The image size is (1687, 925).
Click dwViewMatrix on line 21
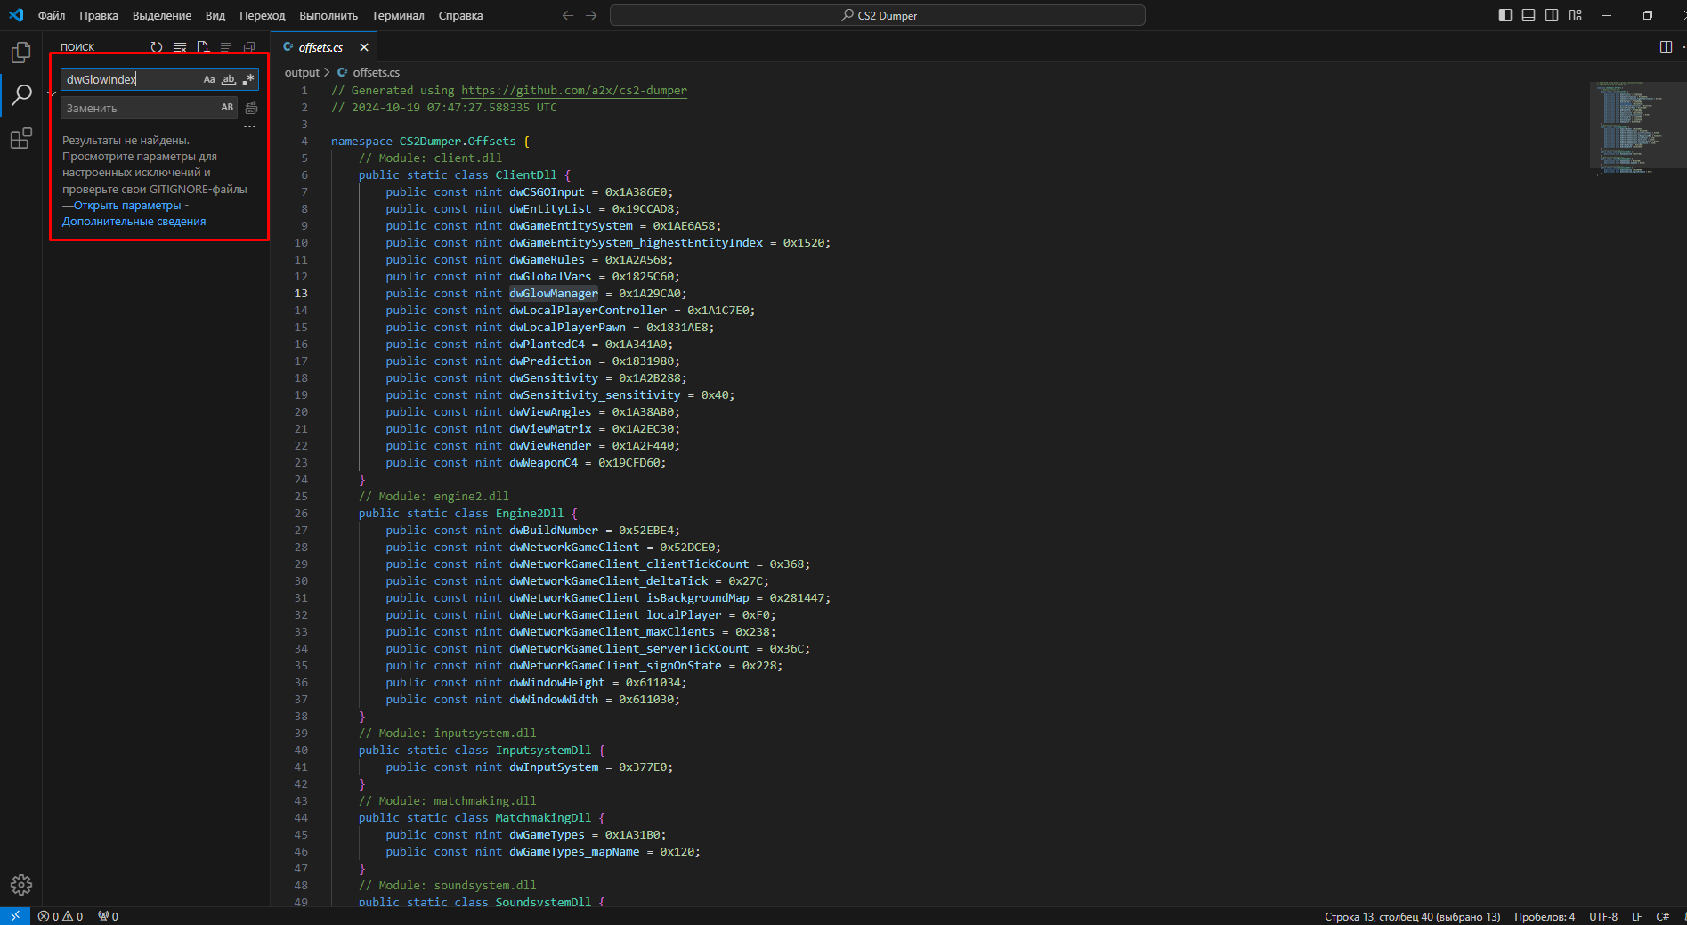pos(550,429)
